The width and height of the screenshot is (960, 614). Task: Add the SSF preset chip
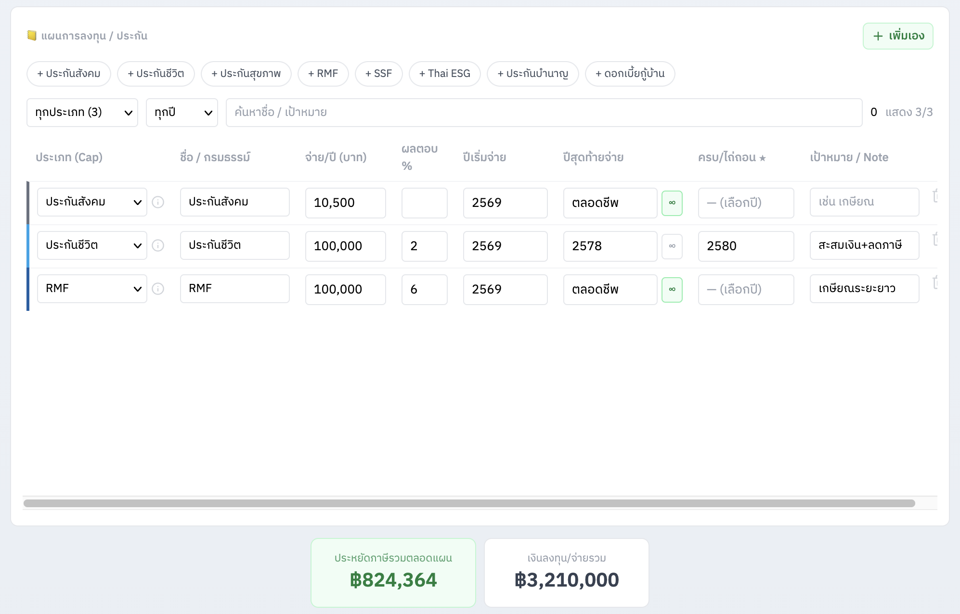(379, 74)
